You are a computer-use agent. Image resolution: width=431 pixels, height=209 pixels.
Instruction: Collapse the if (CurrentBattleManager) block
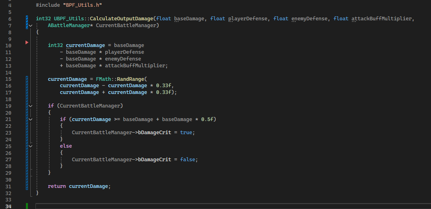coord(31,106)
